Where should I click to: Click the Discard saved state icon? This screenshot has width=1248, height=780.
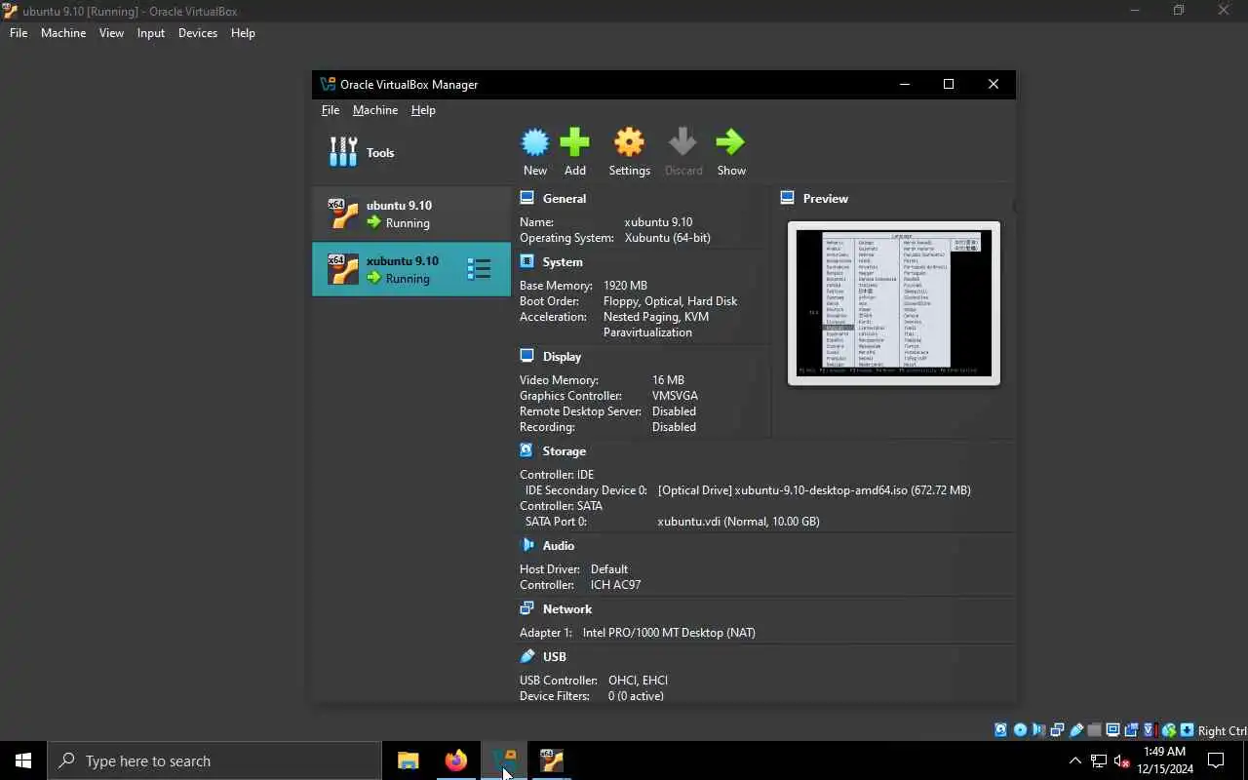coord(682,143)
